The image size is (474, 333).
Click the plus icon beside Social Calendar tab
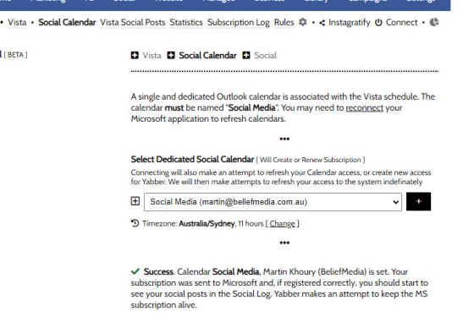coord(171,55)
